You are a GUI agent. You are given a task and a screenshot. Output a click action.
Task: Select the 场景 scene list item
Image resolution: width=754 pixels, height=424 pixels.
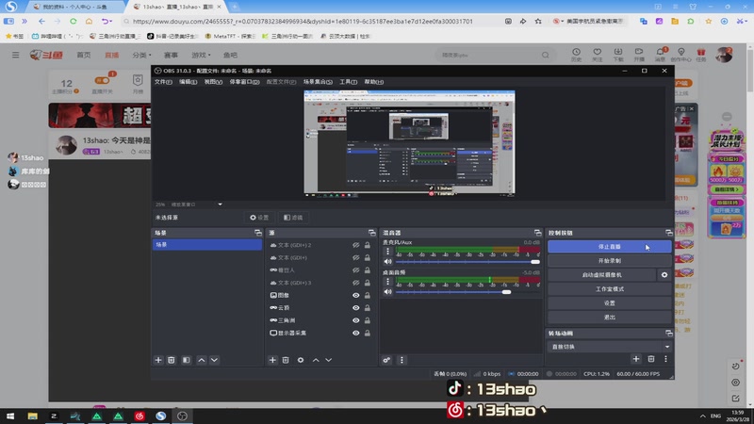click(207, 245)
